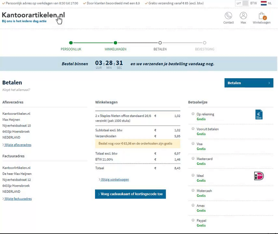This screenshot has height=234, width=278.
Task: Click the countdown timer 03:28:31
Action: pos(109,64)
